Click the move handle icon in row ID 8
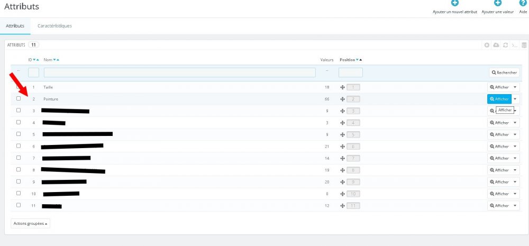The height and width of the screenshot is (246, 529). pyautogui.click(x=342, y=170)
